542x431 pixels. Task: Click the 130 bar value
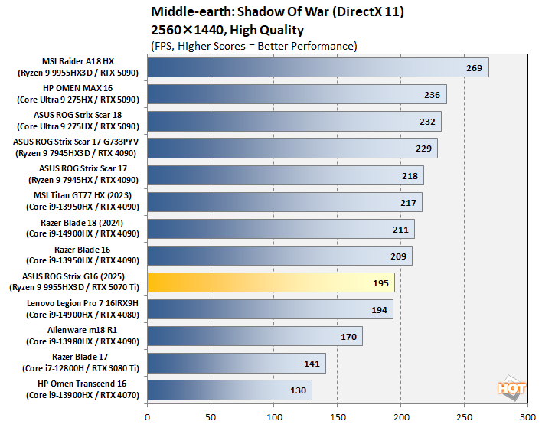[x=298, y=390]
